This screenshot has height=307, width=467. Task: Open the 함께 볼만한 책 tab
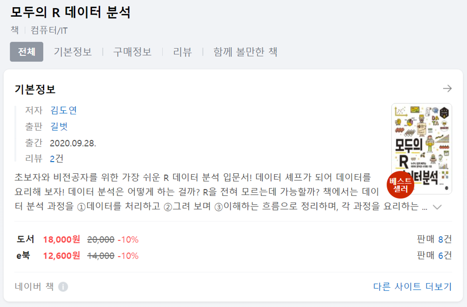click(x=245, y=52)
